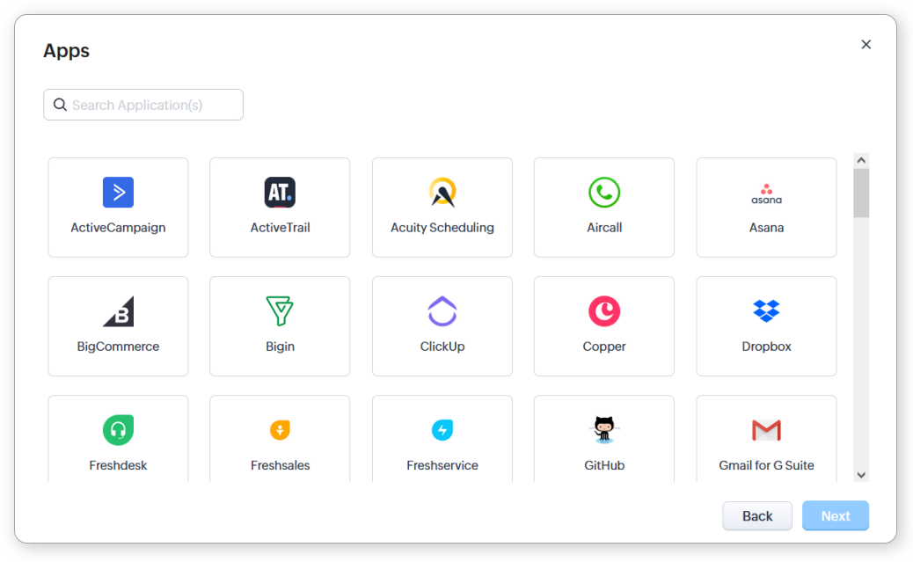Select the GitHub Octocat icon
The height and width of the screenshot is (562, 913).
tap(604, 430)
